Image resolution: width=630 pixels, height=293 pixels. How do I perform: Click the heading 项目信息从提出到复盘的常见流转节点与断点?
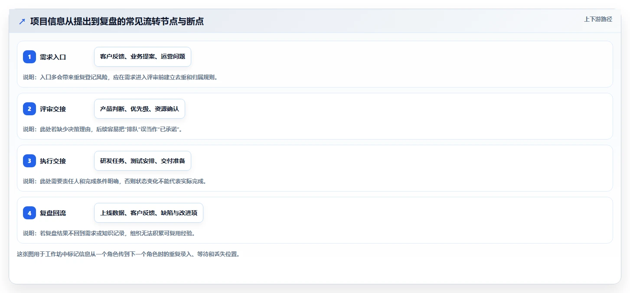[x=117, y=22]
